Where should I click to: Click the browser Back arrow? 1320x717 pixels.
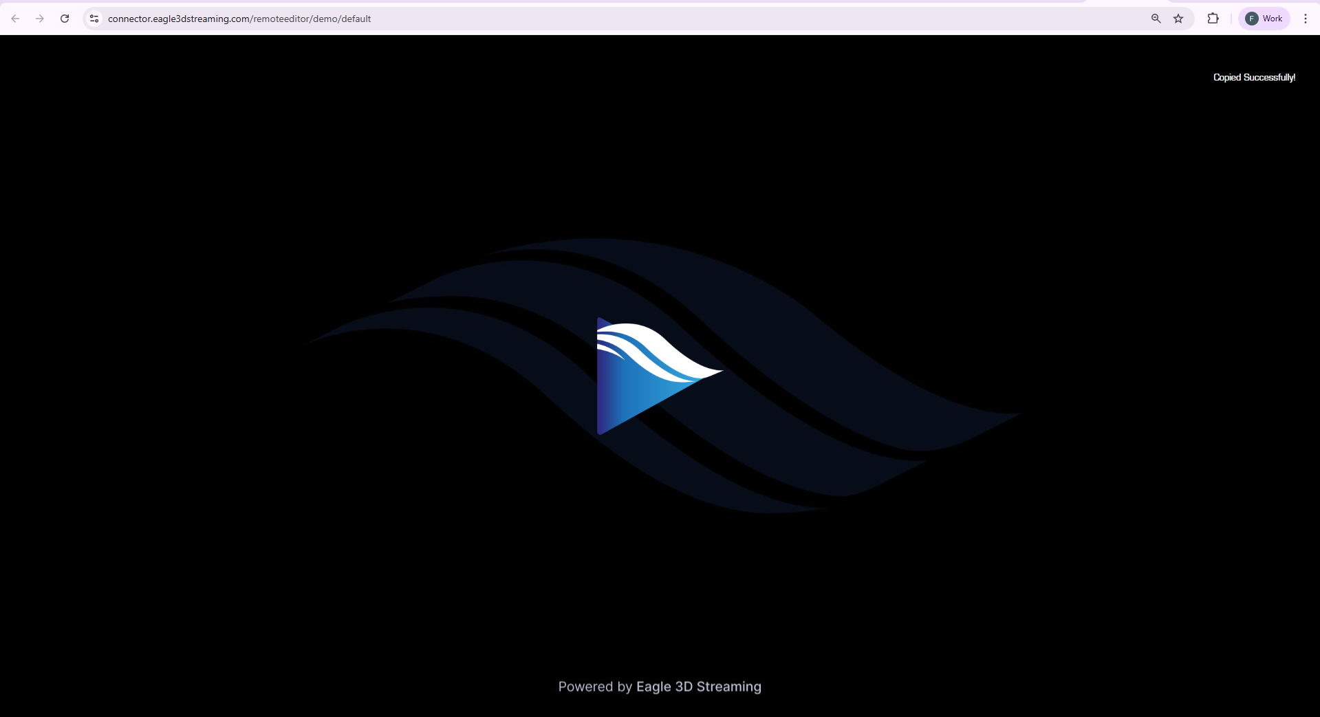15,19
